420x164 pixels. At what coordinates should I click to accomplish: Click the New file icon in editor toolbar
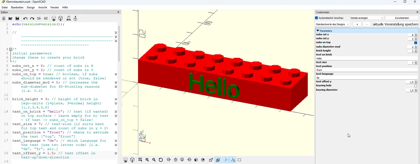[4, 18]
